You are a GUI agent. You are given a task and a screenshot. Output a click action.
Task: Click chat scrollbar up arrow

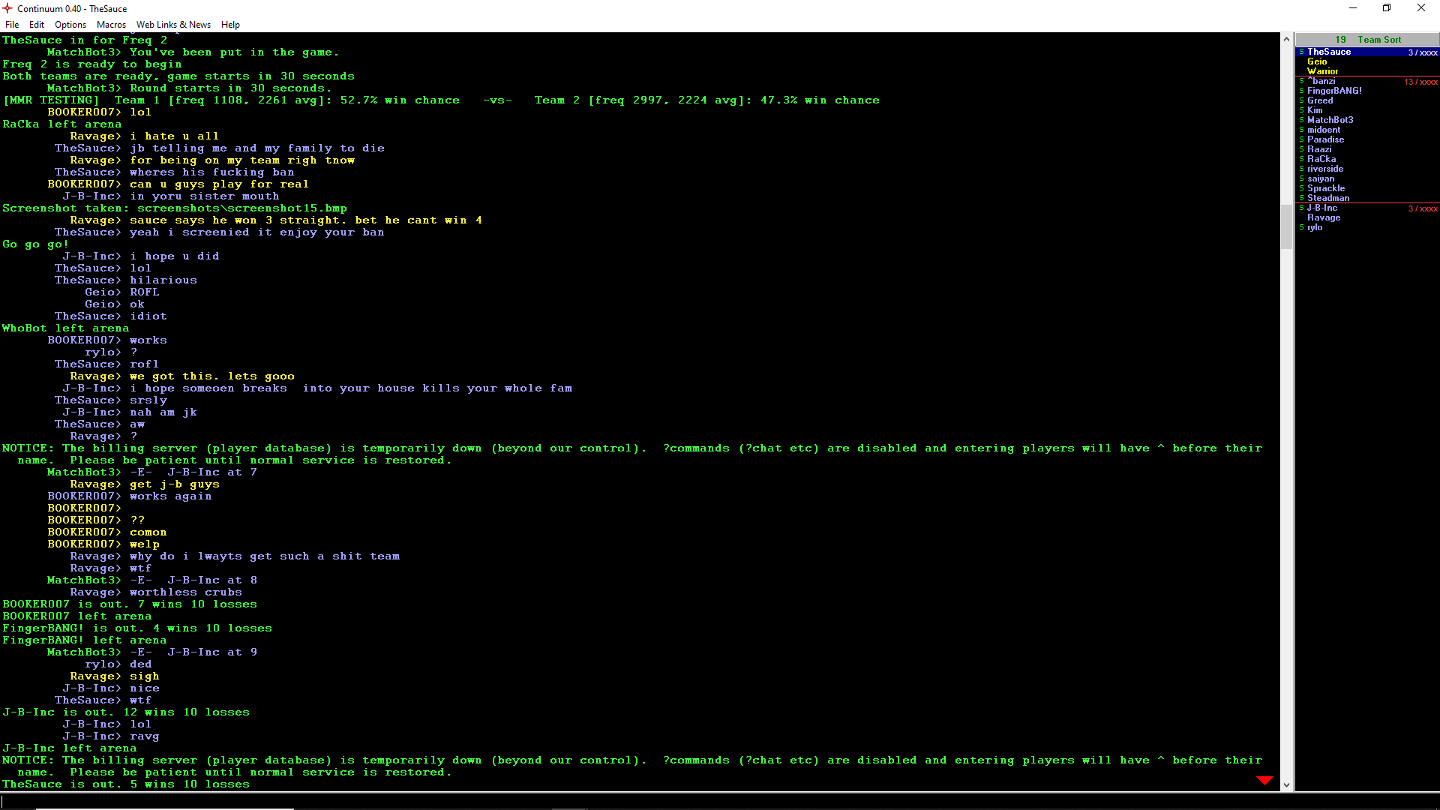tap(1286, 39)
